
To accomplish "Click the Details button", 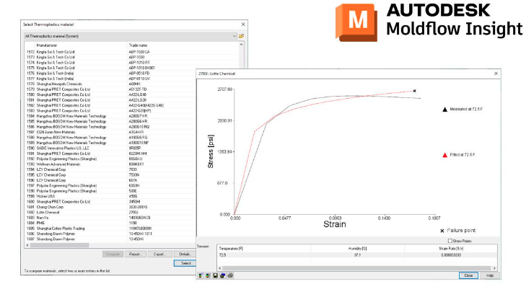I will [185, 254].
